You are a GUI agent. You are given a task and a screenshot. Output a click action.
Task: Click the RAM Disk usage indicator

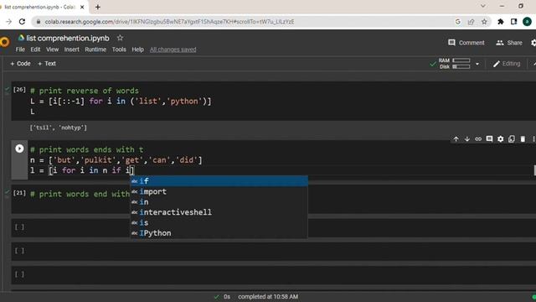click(x=454, y=64)
